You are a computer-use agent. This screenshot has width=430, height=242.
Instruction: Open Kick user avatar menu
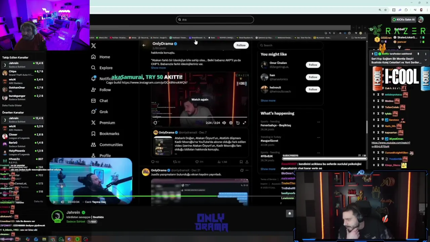tap(420, 19)
